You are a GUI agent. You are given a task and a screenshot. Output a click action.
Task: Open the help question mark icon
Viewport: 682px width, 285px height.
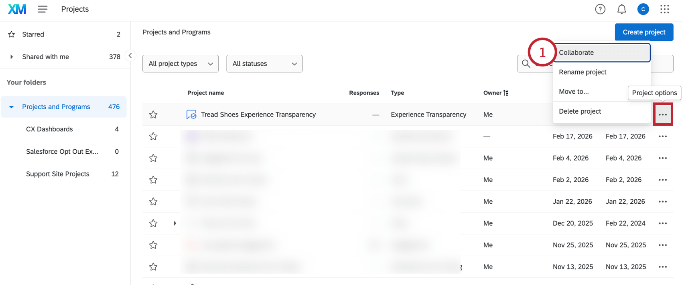[600, 9]
